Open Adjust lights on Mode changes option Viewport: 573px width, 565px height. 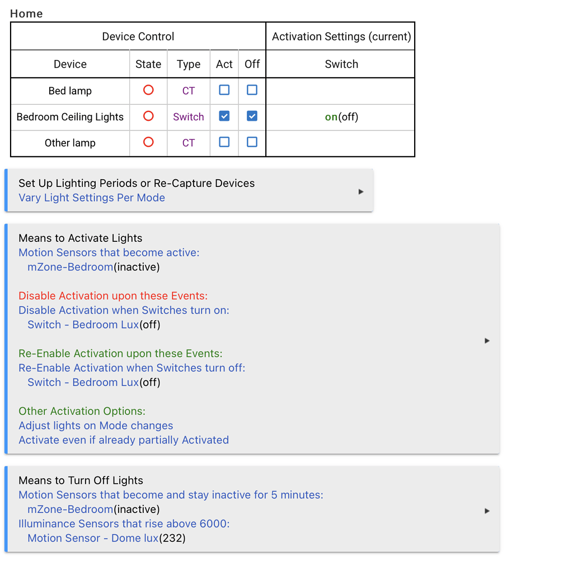[96, 426]
